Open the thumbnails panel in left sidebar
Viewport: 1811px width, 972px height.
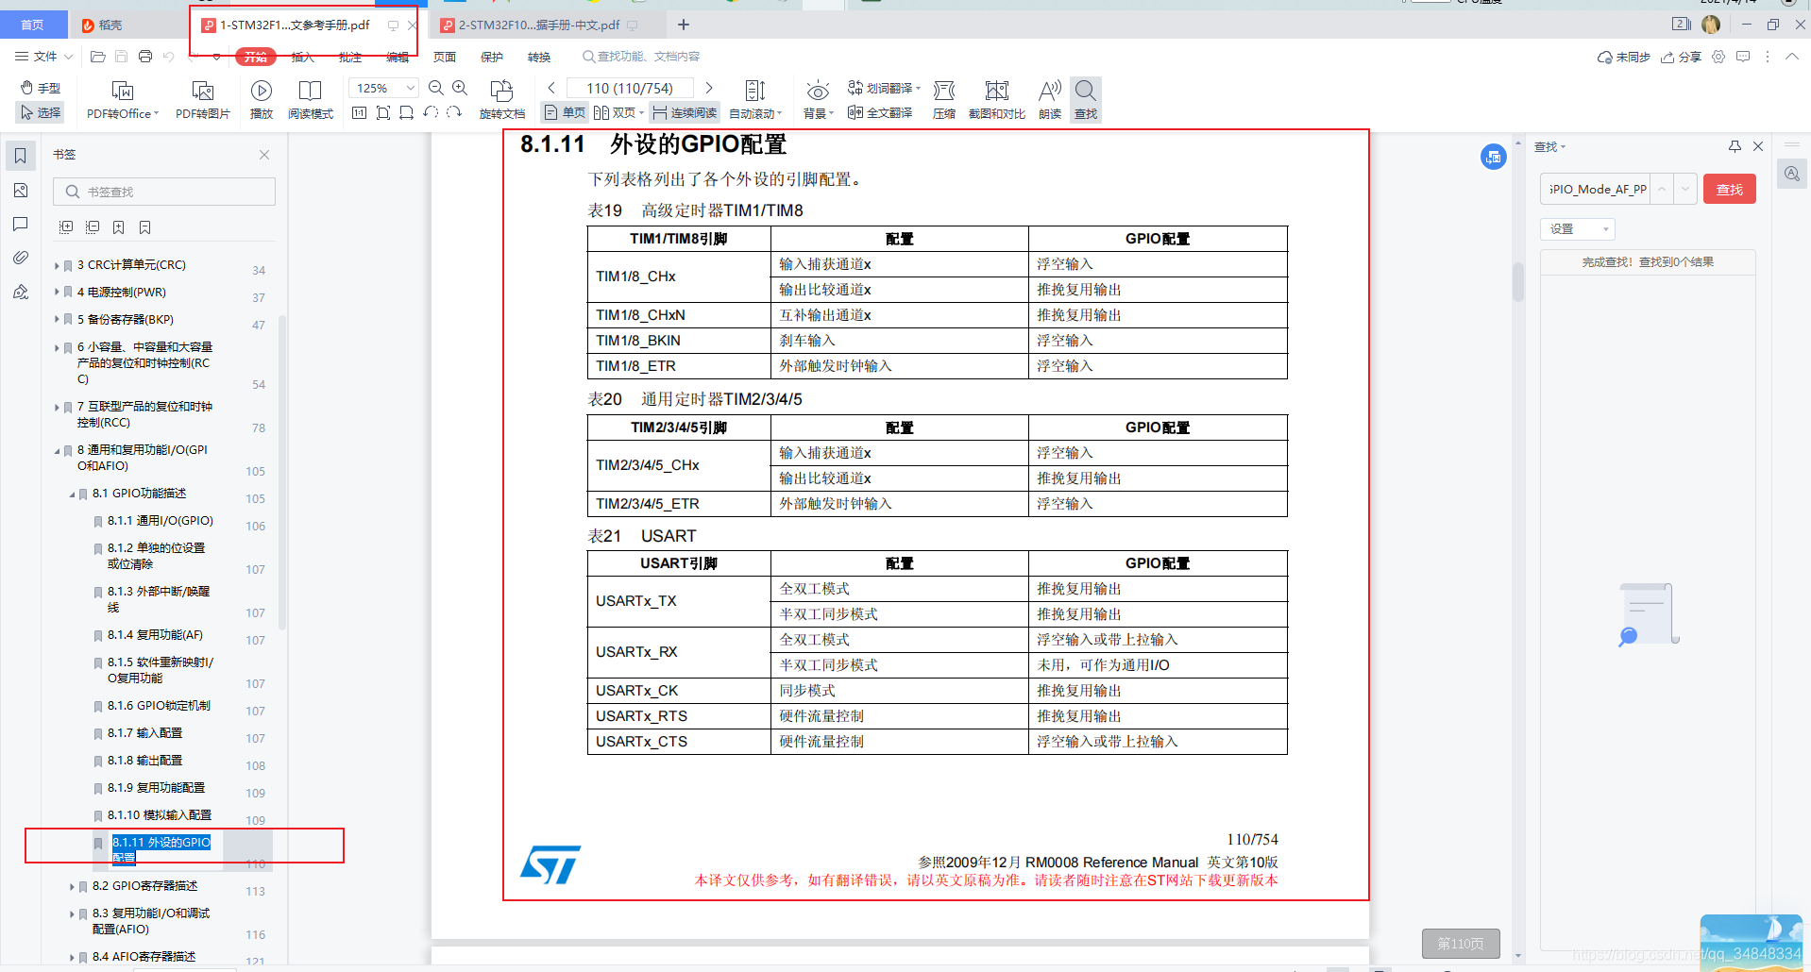[21, 190]
